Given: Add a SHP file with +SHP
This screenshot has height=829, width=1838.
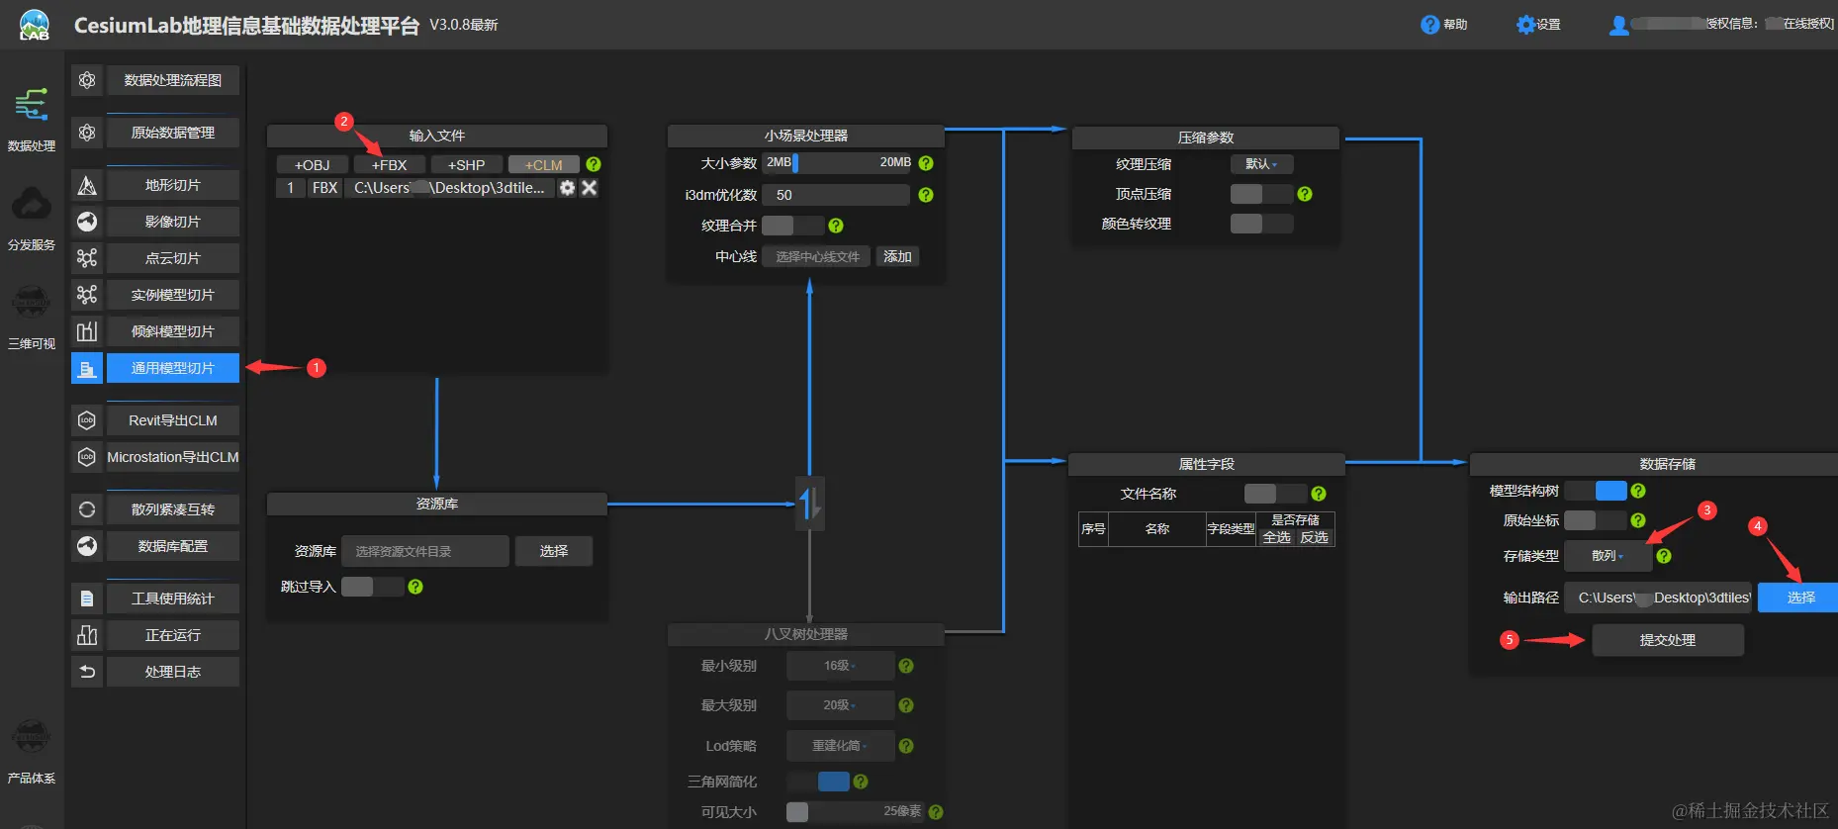Looking at the screenshot, I should coord(466,165).
